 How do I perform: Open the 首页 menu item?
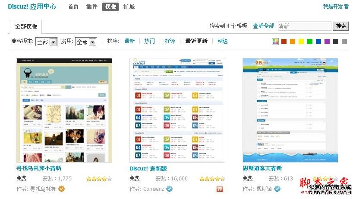[73, 6]
